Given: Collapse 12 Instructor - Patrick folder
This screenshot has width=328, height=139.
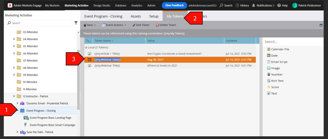Looking at the screenshot, I should (x=14, y=96).
